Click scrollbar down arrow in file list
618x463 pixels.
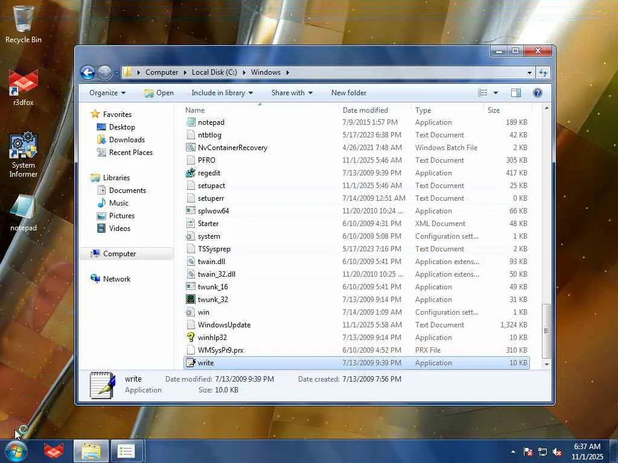(x=546, y=365)
